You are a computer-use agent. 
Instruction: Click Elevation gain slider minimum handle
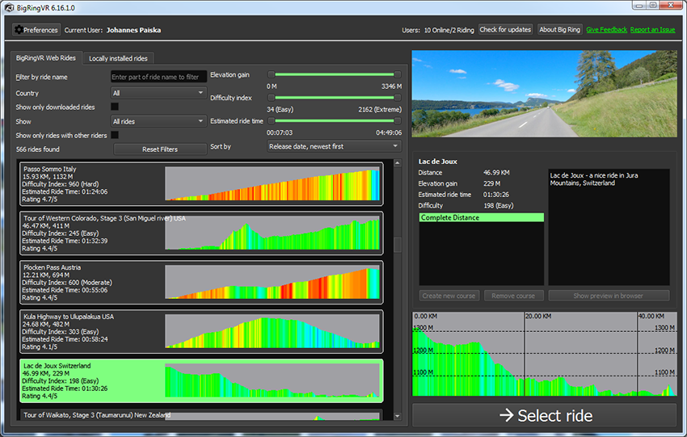272,74
